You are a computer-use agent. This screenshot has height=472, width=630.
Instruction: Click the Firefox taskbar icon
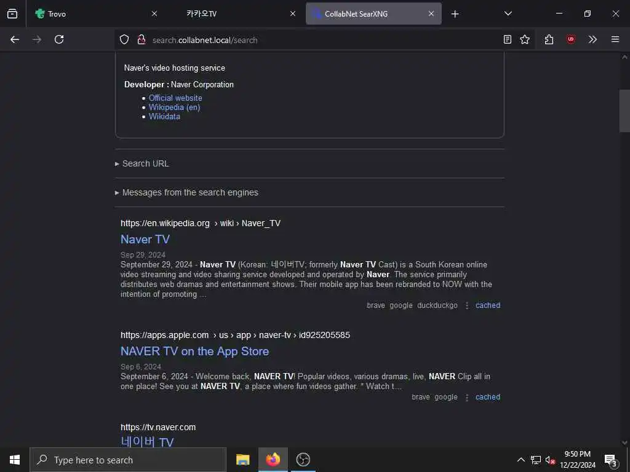click(x=273, y=460)
